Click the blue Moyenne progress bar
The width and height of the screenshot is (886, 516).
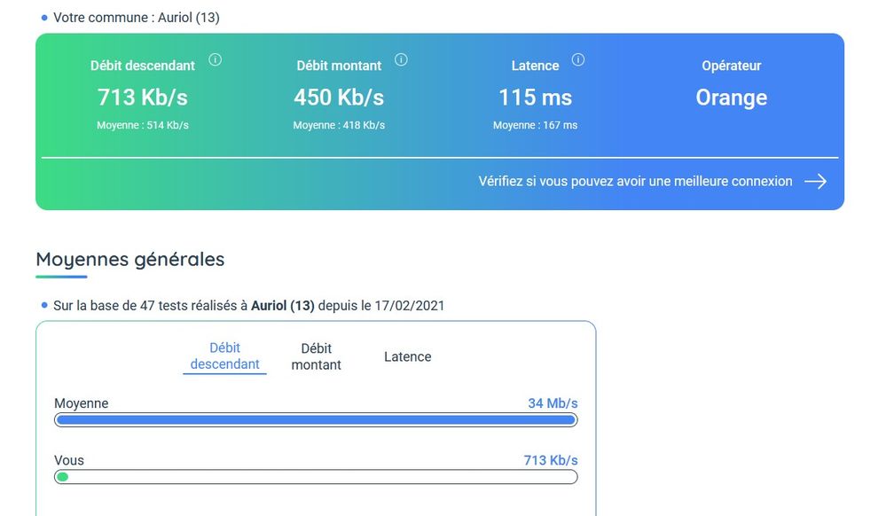point(316,420)
